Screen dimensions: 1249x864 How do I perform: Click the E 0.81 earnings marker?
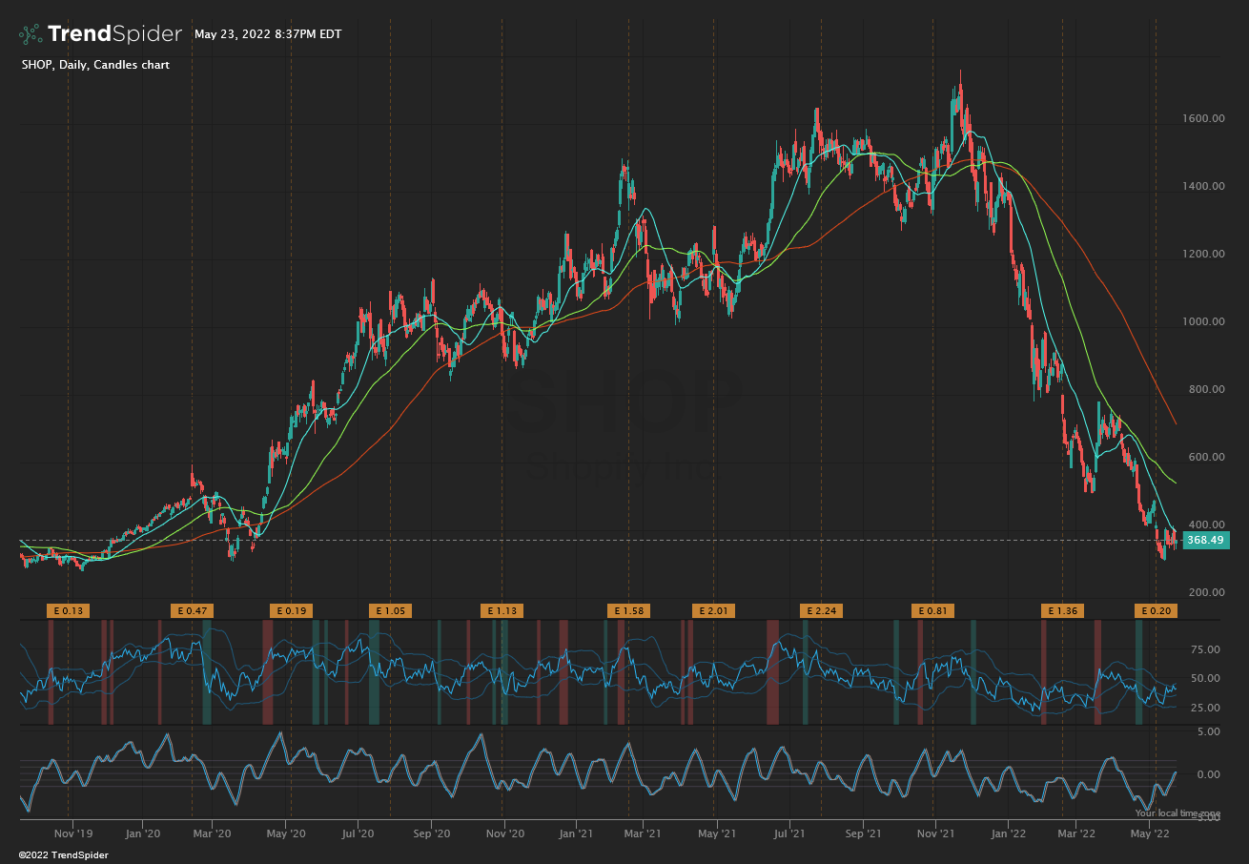tap(932, 610)
